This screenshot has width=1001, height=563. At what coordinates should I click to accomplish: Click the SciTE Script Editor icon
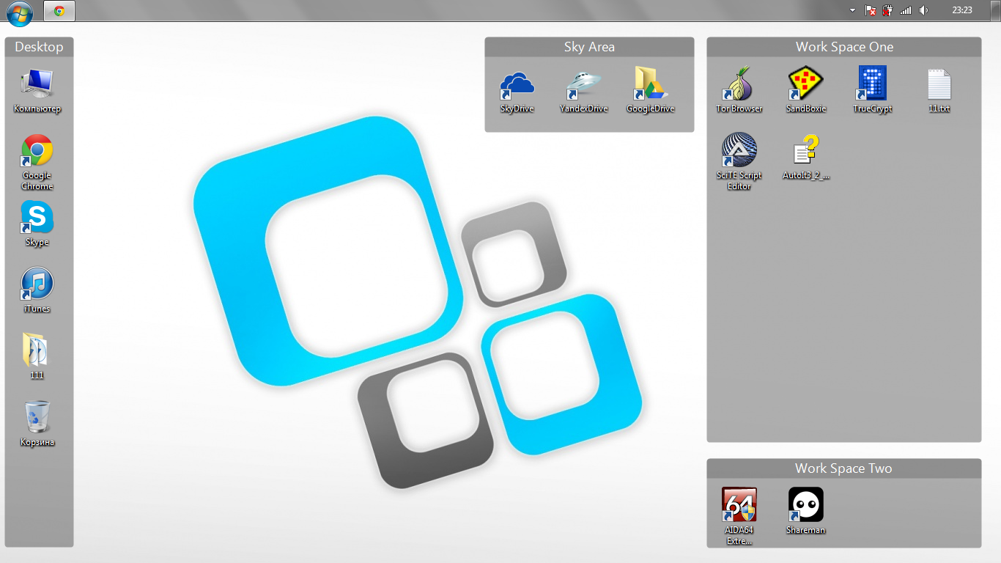[739, 150]
